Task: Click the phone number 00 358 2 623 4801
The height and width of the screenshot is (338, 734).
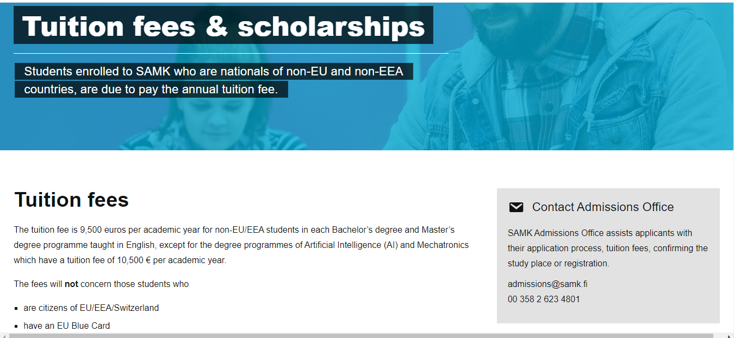Action: point(544,299)
